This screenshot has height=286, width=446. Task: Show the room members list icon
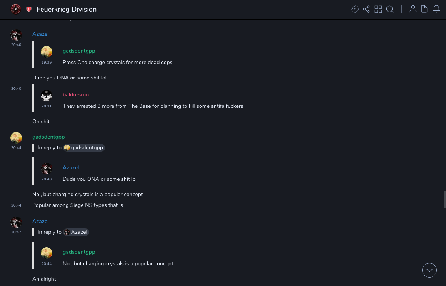[x=413, y=9]
